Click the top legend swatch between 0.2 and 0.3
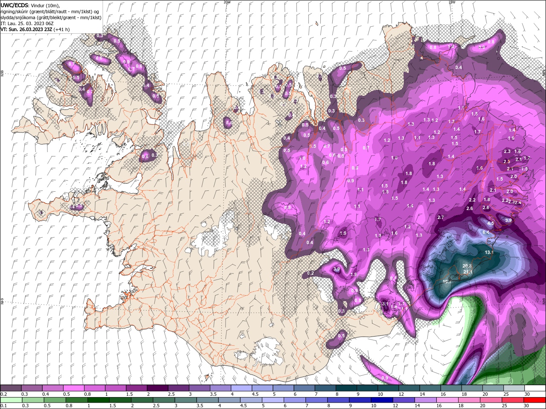 click(11, 388)
